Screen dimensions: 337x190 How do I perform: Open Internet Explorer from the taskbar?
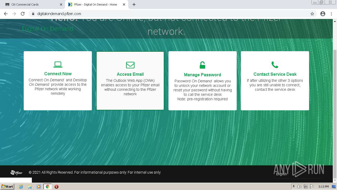tap(21, 187)
